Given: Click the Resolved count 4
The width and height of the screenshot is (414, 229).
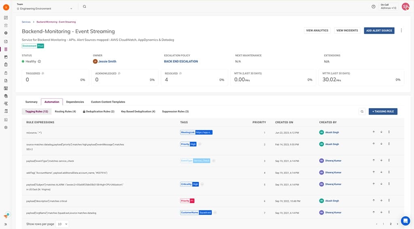Looking at the screenshot, I should click(x=166, y=79).
